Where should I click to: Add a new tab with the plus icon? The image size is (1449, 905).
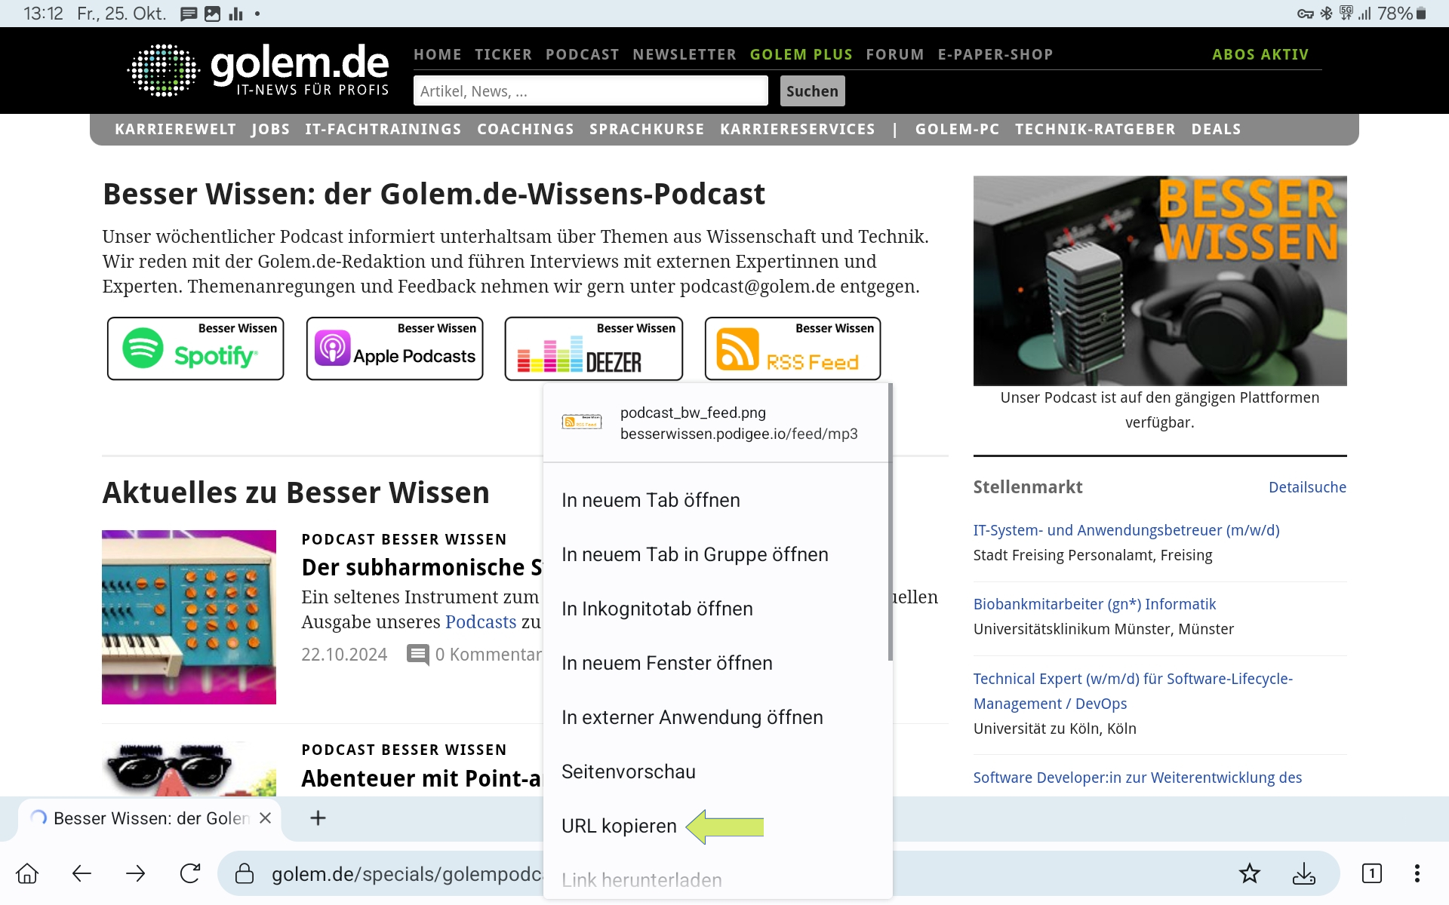pyautogui.click(x=318, y=818)
